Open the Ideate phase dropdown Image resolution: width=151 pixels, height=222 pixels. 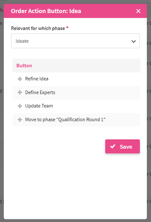click(76, 41)
